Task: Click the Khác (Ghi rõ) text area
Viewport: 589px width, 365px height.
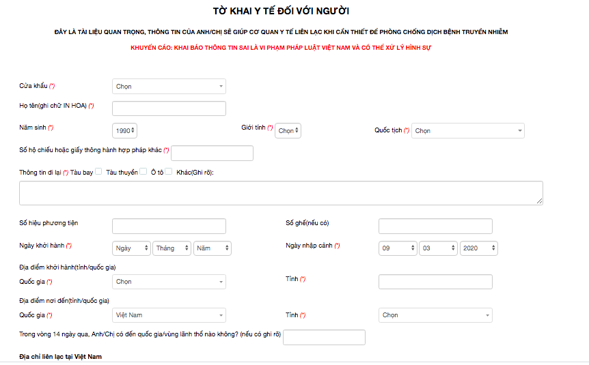Action: pyautogui.click(x=281, y=192)
